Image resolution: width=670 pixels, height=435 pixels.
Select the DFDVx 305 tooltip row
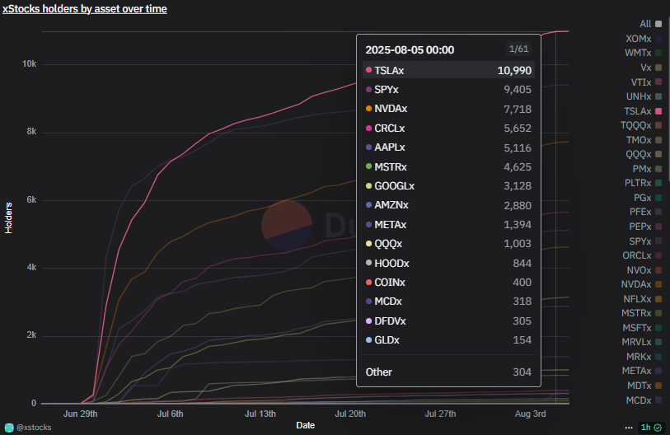448,321
